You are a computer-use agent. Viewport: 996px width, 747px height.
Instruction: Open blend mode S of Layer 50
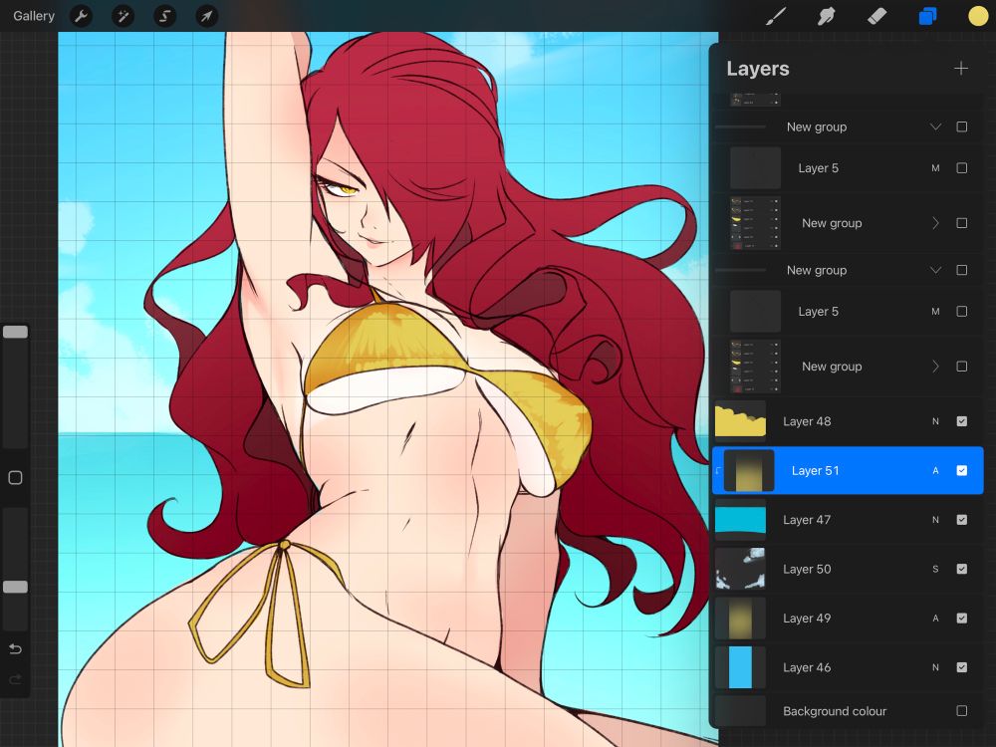coord(935,569)
